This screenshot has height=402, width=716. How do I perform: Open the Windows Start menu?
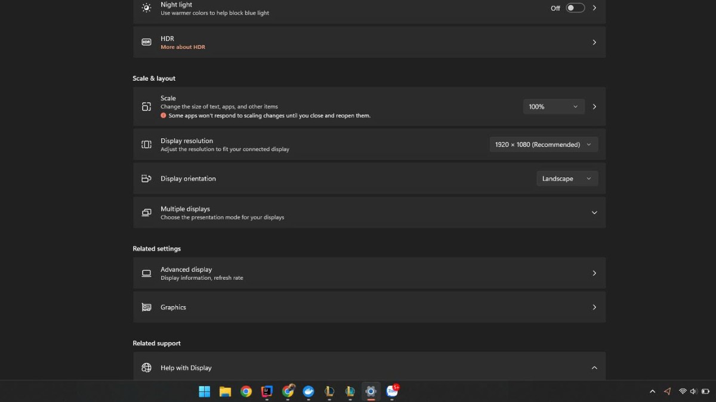click(205, 391)
